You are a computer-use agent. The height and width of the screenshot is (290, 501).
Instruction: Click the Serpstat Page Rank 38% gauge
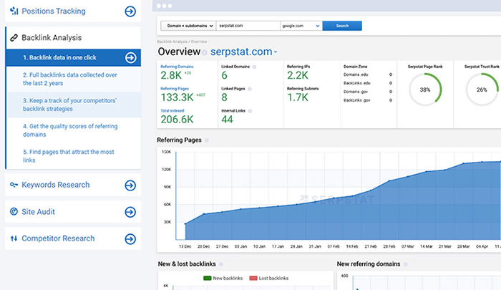coord(425,90)
